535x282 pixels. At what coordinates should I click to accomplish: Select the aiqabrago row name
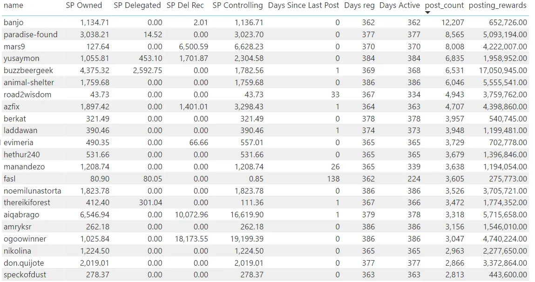(21, 215)
